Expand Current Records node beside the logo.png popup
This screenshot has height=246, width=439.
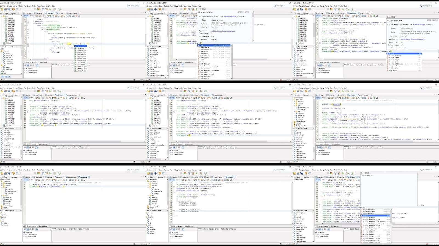point(24,71)
